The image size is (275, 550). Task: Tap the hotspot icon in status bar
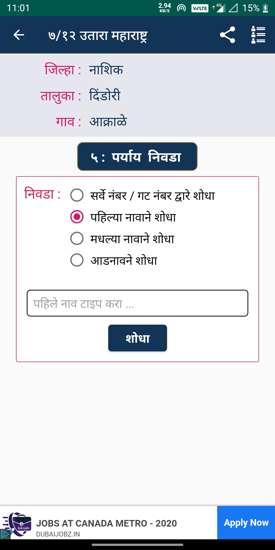[x=181, y=8]
